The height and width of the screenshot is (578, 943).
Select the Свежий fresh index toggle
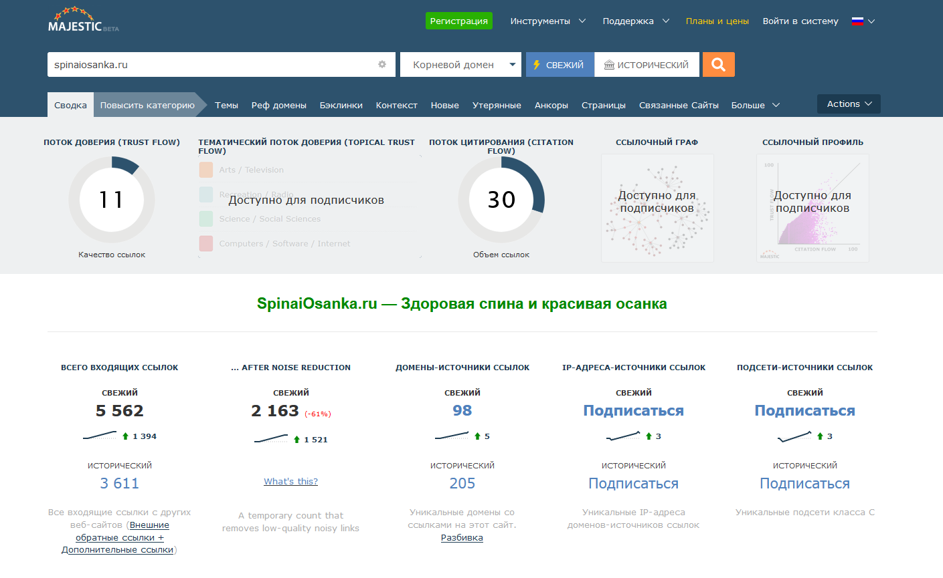click(560, 65)
